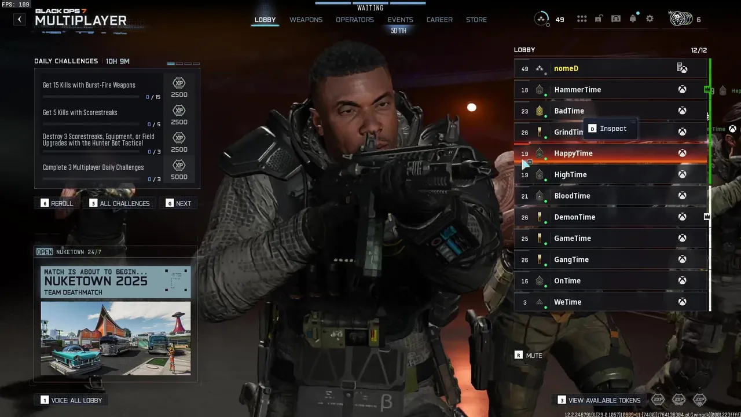This screenshot has height=417, width=741.
Task: Open the lion emblem party icon
Action: 681,19
